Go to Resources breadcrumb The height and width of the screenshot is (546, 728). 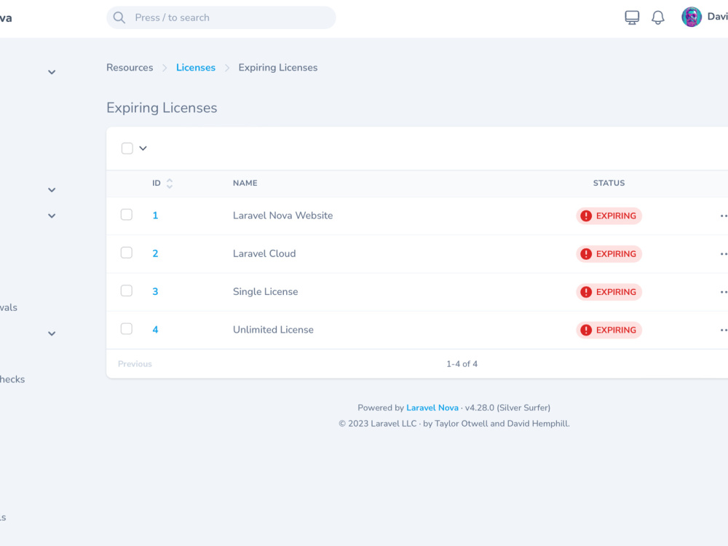130,67
